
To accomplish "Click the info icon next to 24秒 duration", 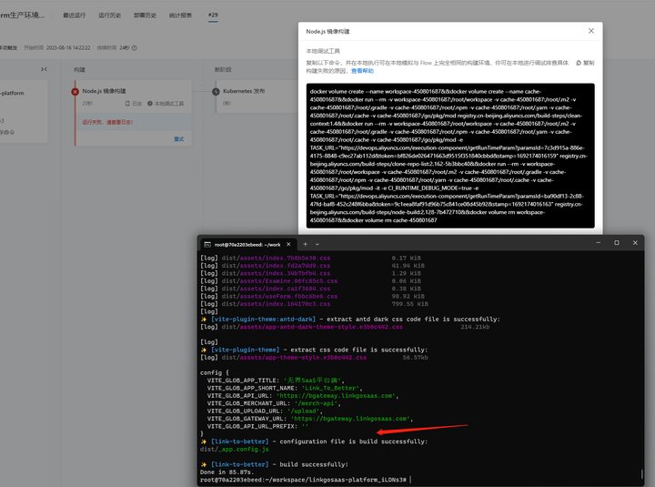I will click(x=135, y=47).
